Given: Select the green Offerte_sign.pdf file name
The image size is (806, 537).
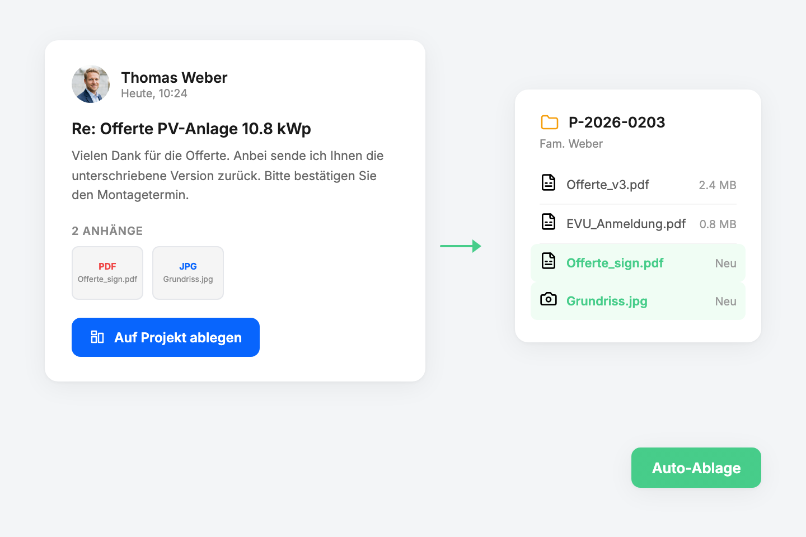Looking at the screenshot, I should point(615,263).
